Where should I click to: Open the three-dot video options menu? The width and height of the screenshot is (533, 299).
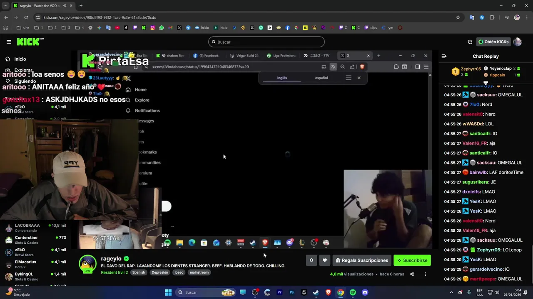coord(425,274)
